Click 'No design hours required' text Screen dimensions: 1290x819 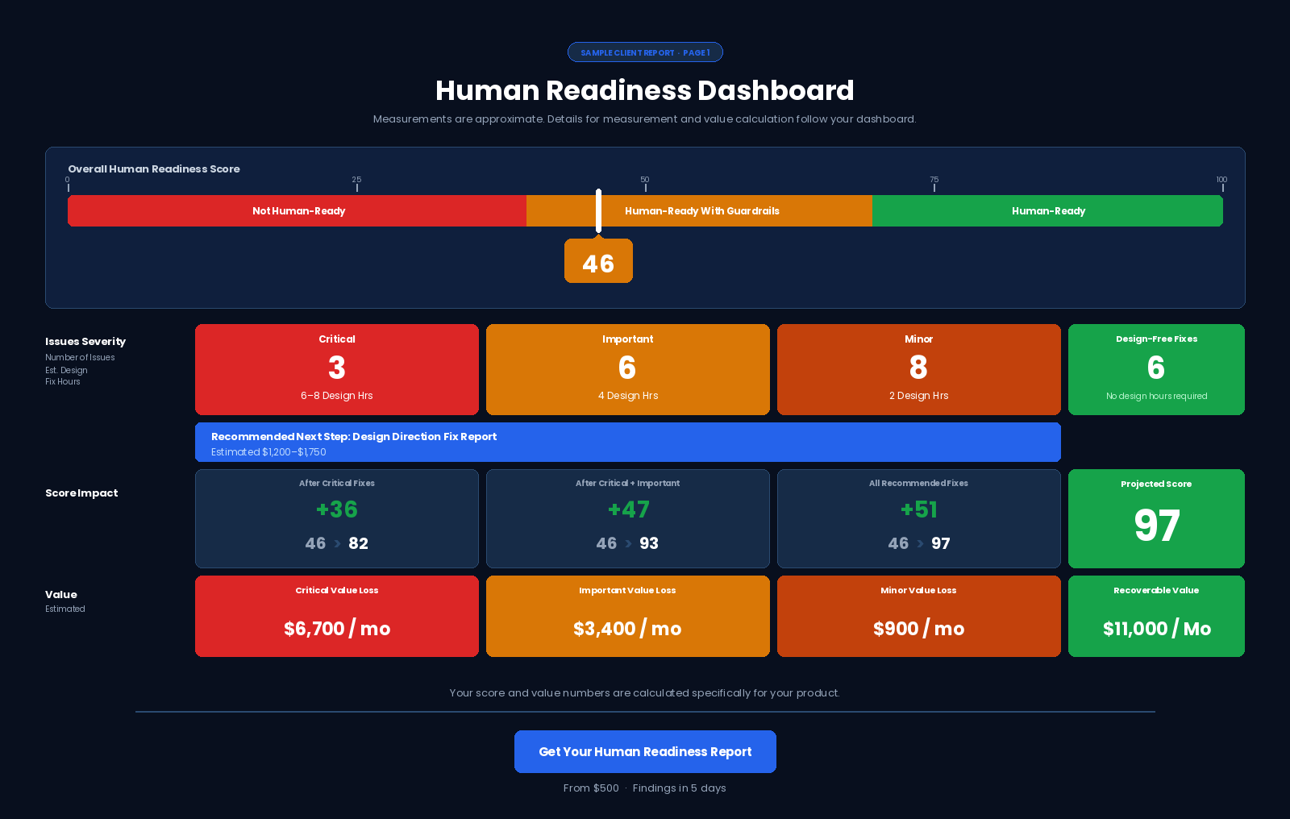tap(1156, 396)
